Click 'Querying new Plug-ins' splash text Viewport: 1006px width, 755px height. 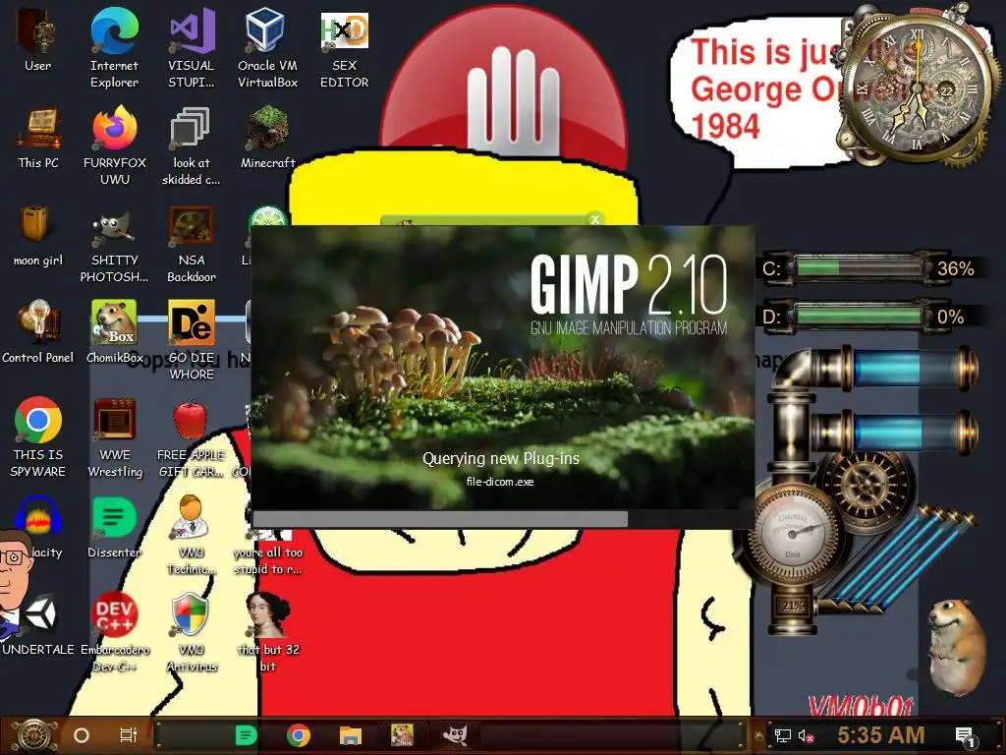click(x=500, y=458)
